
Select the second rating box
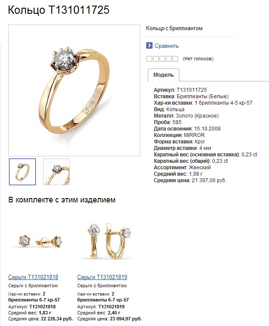coord(156,59)
